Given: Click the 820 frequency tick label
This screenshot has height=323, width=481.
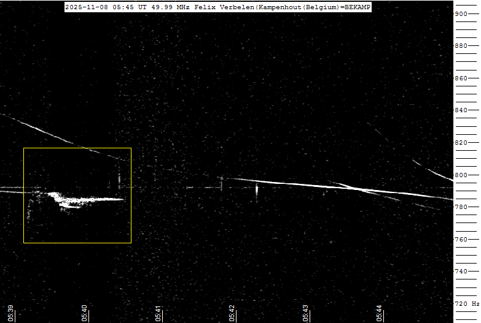Looking at the screenshot, I should click(461, 143).
